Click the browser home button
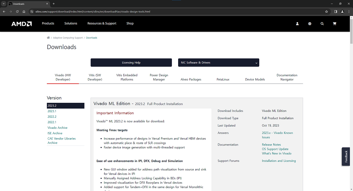 tap(24, 12)
